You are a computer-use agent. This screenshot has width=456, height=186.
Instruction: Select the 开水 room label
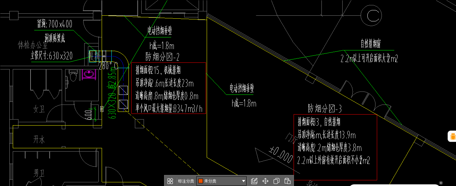[39, 140]
